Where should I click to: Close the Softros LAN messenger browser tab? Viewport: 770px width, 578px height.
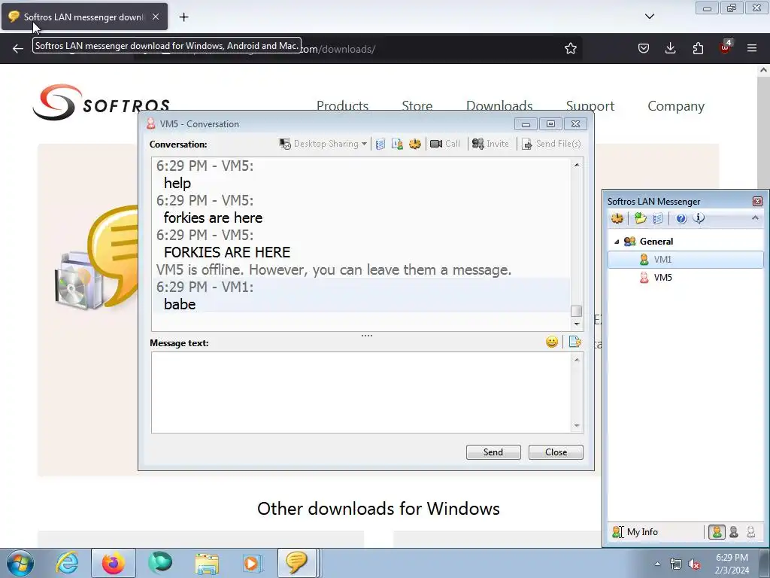click(155, 17)
